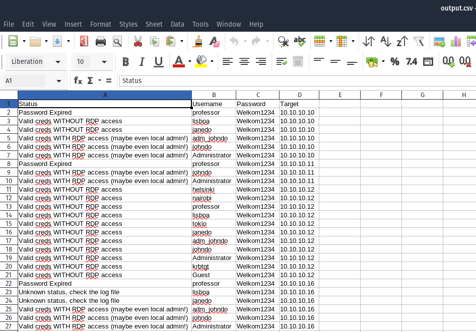This screenshot has width=476, height=332.
Task: Click the Sort Ascending icon
Action: [x=385, y=42]
